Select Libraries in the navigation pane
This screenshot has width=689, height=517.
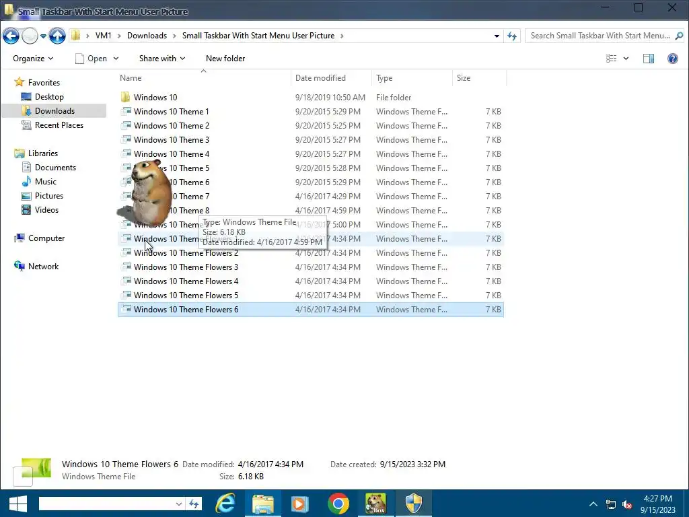[42, 153]
